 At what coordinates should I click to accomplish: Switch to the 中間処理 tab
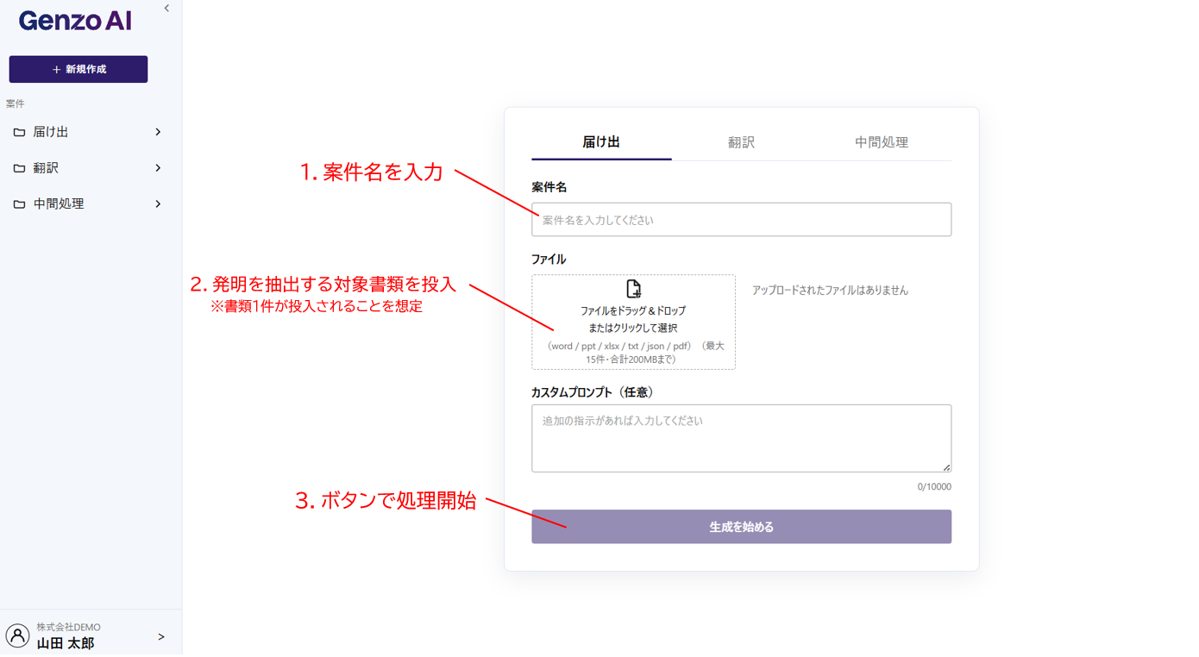pyautogui.click(x=882, y=142)
